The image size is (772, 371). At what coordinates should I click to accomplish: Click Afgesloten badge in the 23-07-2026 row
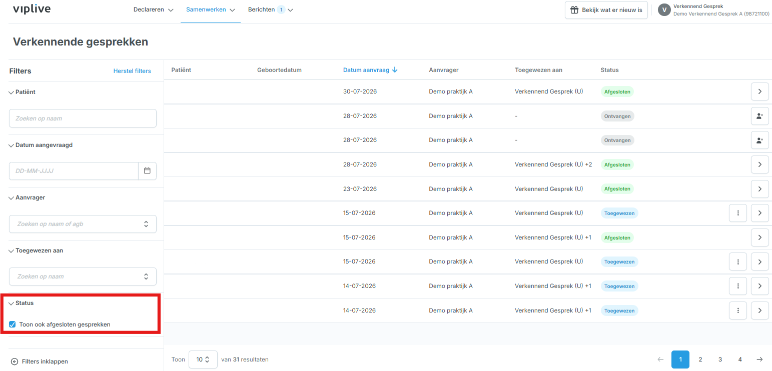coord(617,189)
